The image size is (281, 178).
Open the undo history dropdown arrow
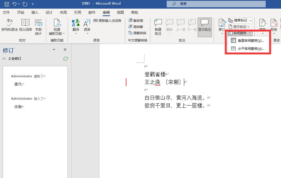click(19, 4)
